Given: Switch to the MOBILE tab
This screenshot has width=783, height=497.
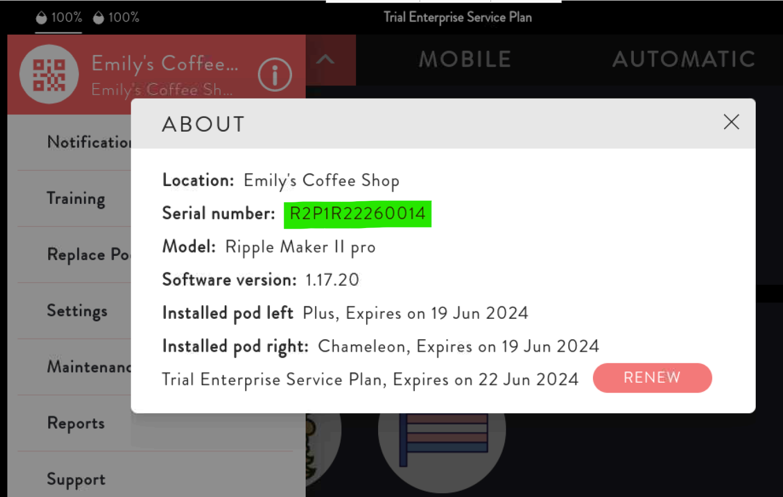Looking at the screenshot, I should [465, 59].
